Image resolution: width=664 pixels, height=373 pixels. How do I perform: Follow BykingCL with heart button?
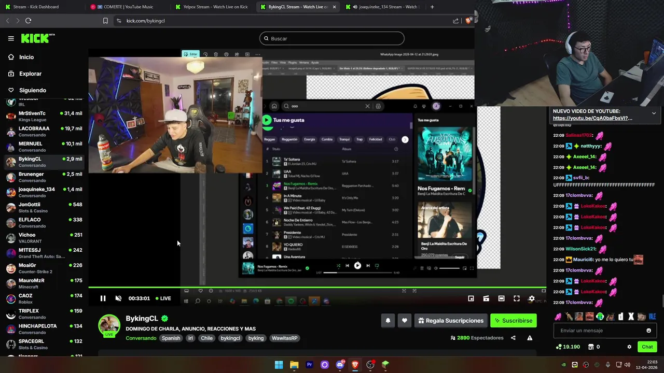(405, 321)
